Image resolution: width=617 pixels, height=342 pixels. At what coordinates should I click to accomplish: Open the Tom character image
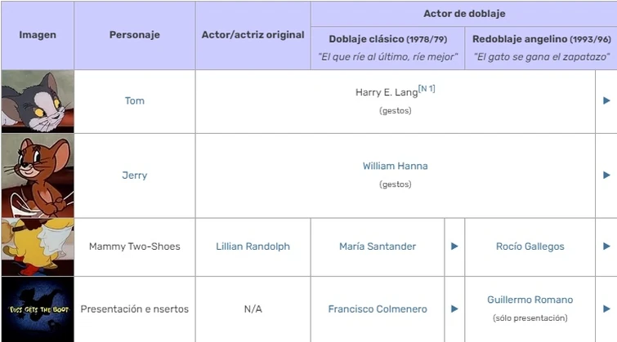pyautogui.click(x=37, y=100)
